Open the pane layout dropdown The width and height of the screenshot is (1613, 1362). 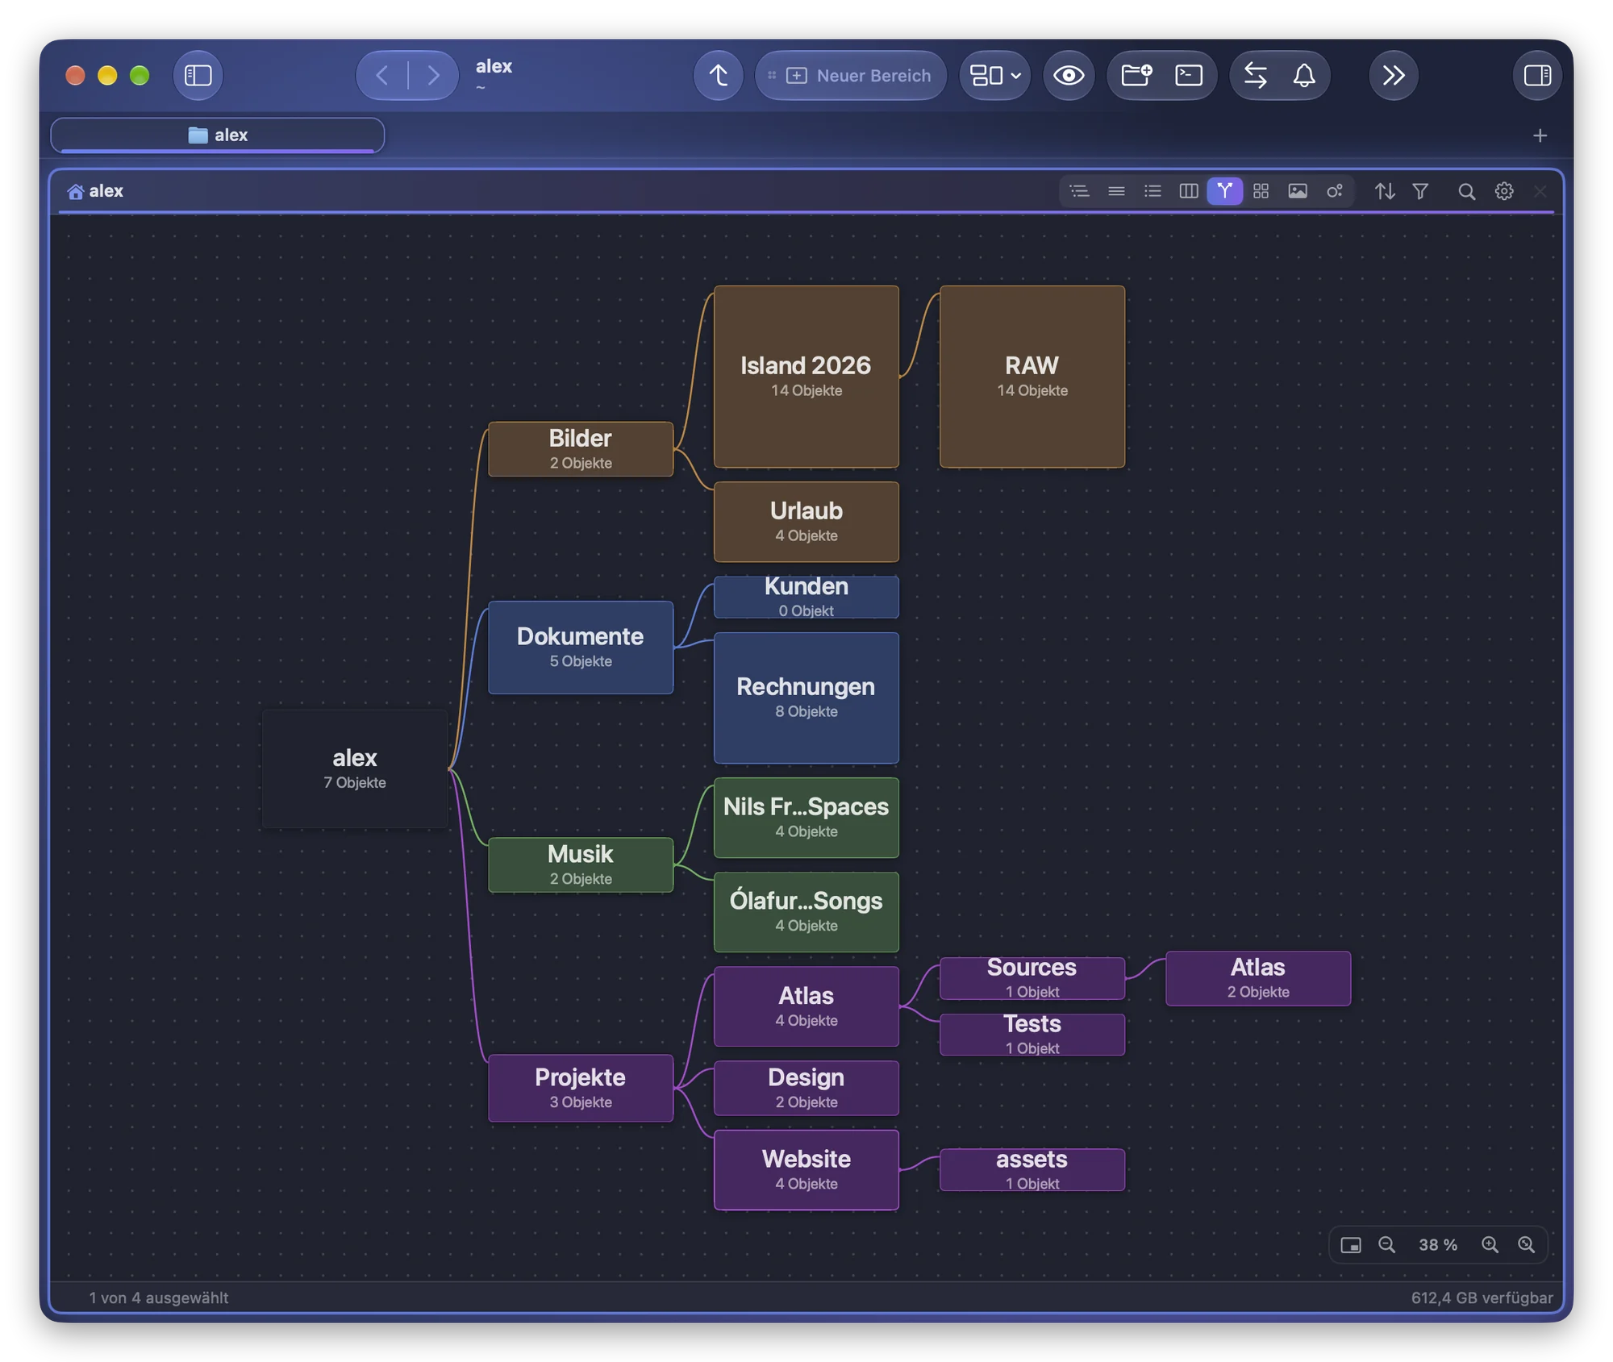point(994,75)
